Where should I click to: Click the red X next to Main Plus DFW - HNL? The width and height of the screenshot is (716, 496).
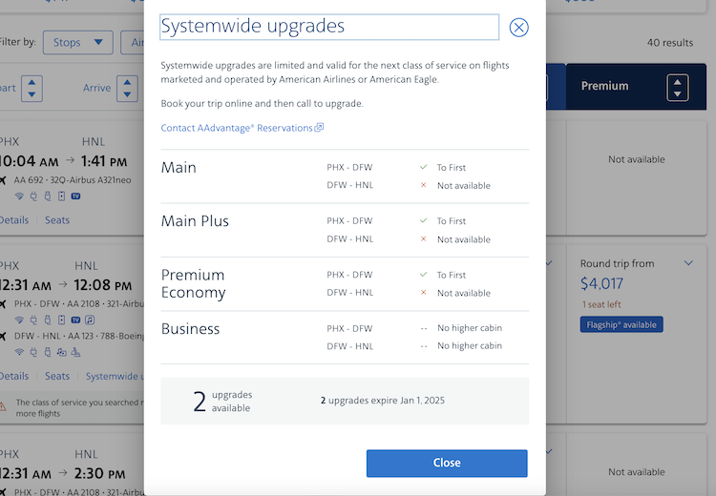click(423, 239)
